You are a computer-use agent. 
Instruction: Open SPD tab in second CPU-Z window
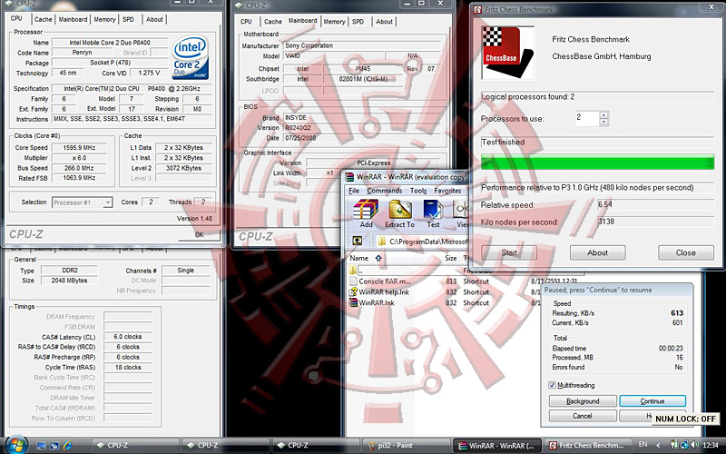pos(358,21)
